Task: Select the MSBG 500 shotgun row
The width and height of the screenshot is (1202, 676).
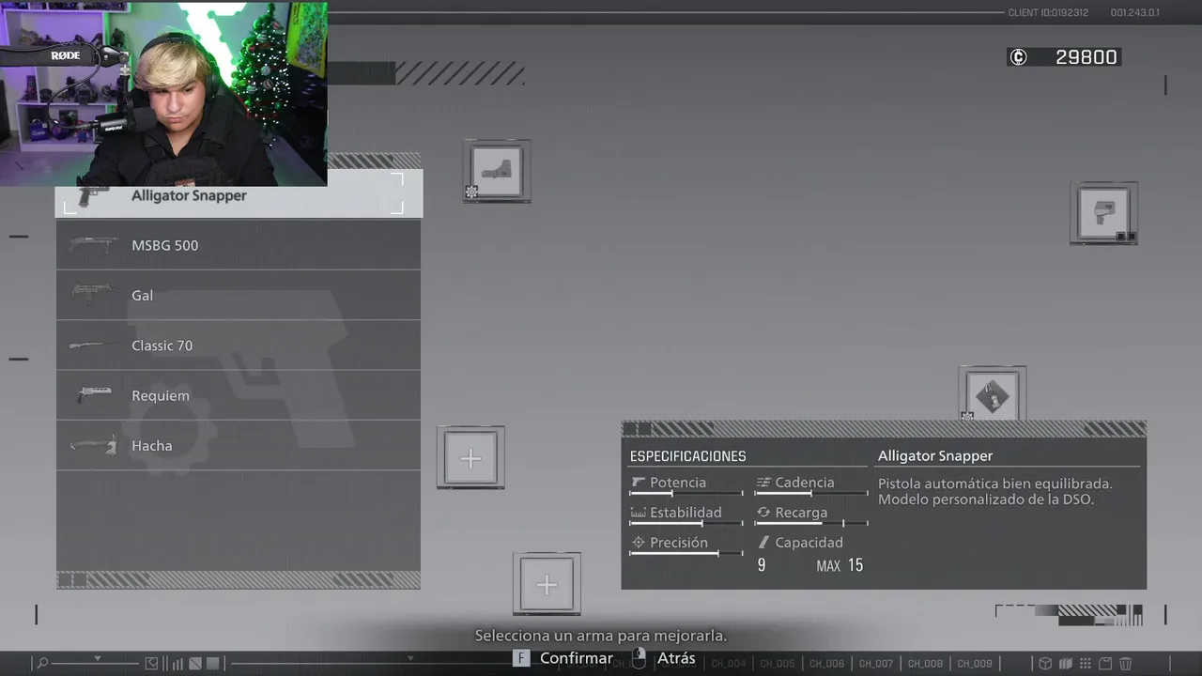Action: coord(239,245)
